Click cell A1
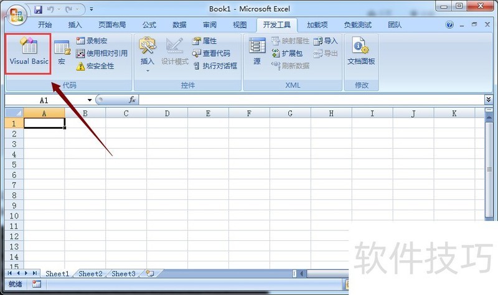 [x=44, y=123]
